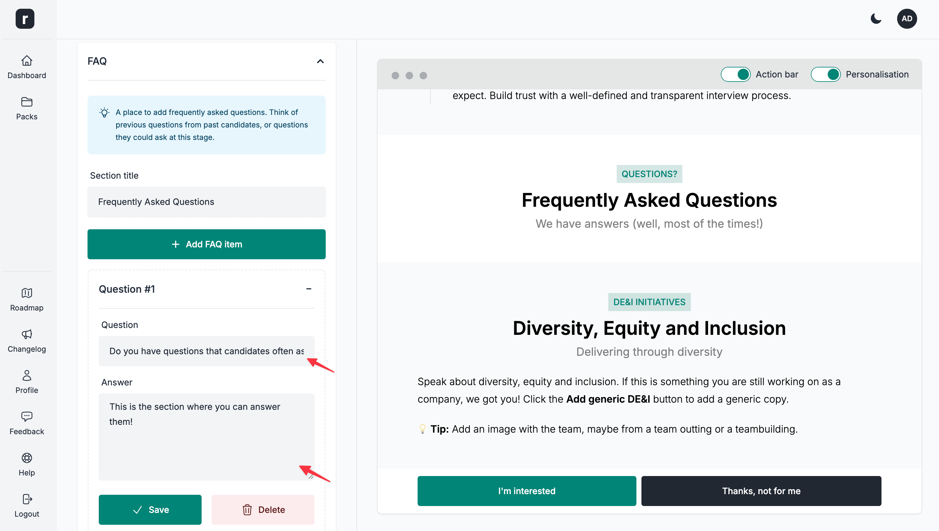
Task: Open the Dashboard from the sidebar
Action: tap(27, 67)
